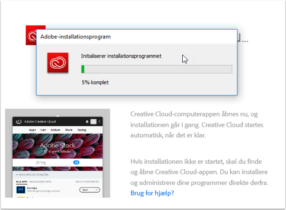The image size is (286, 210).
Task: Click the Creative Cloud logo beside 'Adobe Creative Cloud'
Action: click(x=19, y=121)
